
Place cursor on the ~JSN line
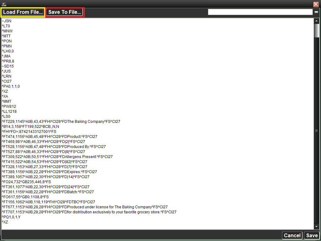click(7, 21)
